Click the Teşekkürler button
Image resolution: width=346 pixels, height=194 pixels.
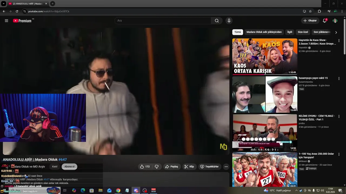[209, 167]
